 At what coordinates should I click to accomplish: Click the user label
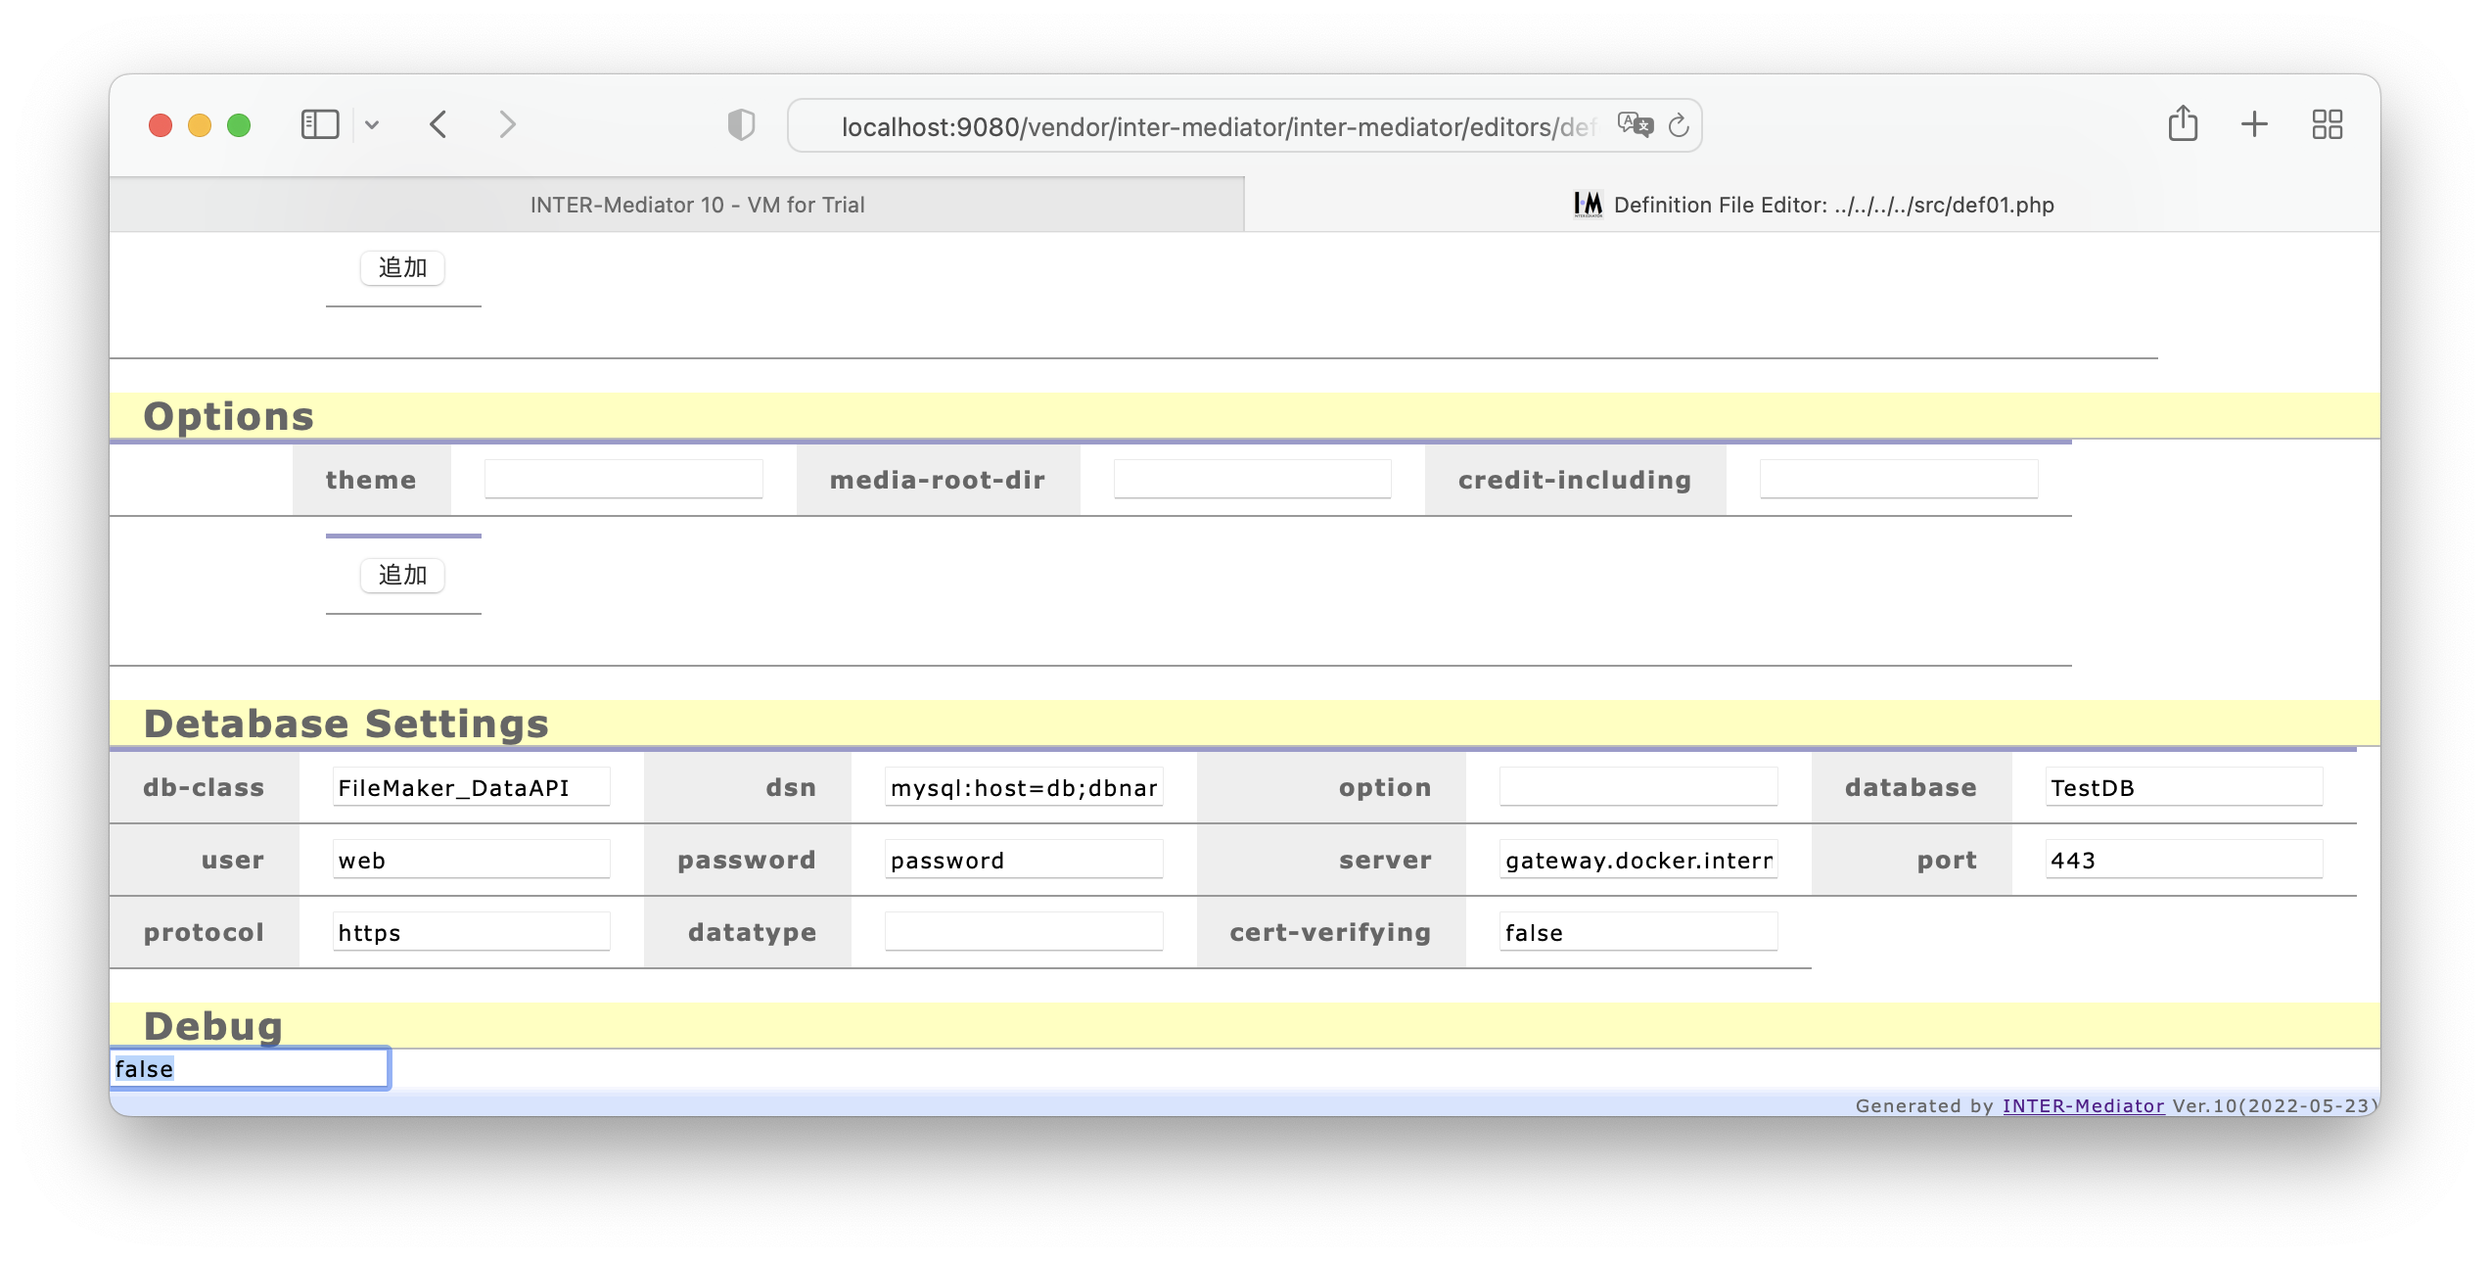coord(233,860)
